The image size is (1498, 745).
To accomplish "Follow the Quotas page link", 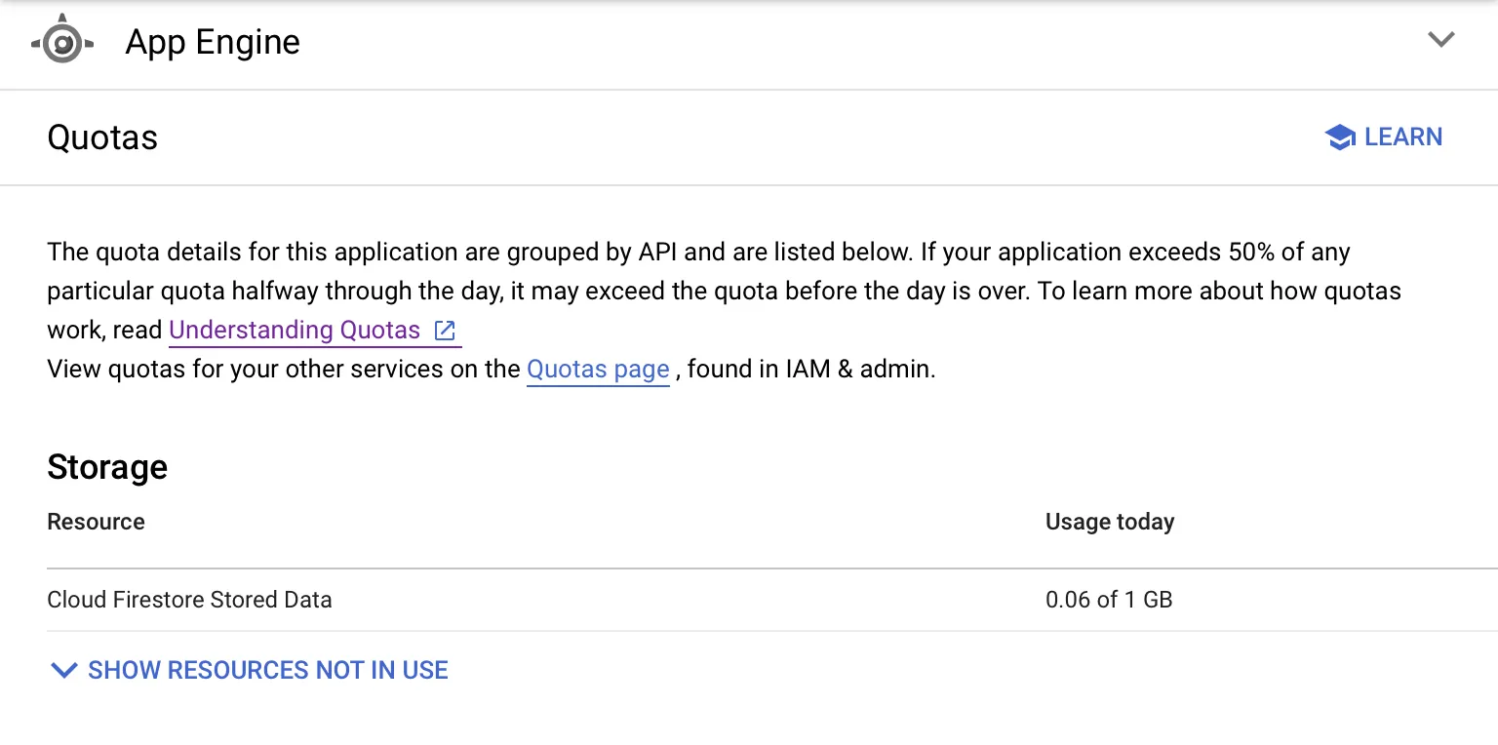I will pyautogui.click(x=598, y=370).
